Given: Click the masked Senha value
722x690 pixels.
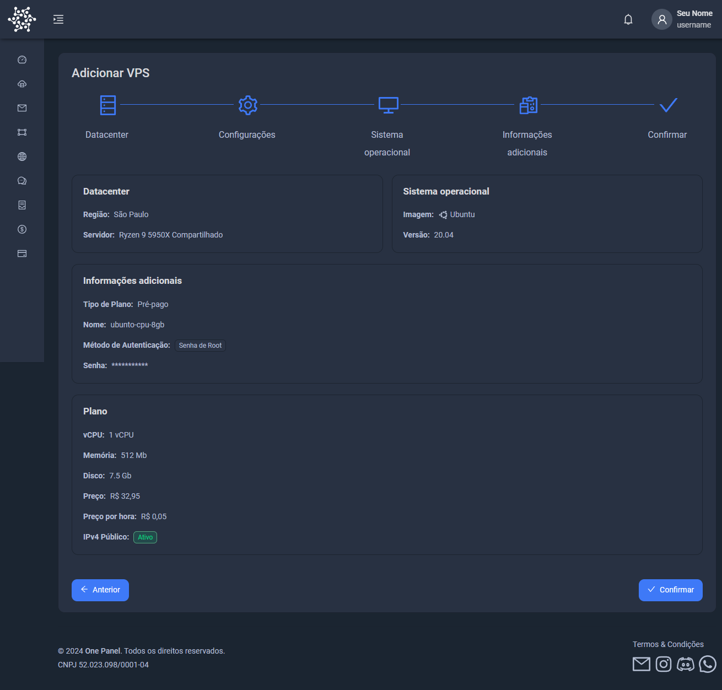Looking at the screenshot, I should [130, 365].
